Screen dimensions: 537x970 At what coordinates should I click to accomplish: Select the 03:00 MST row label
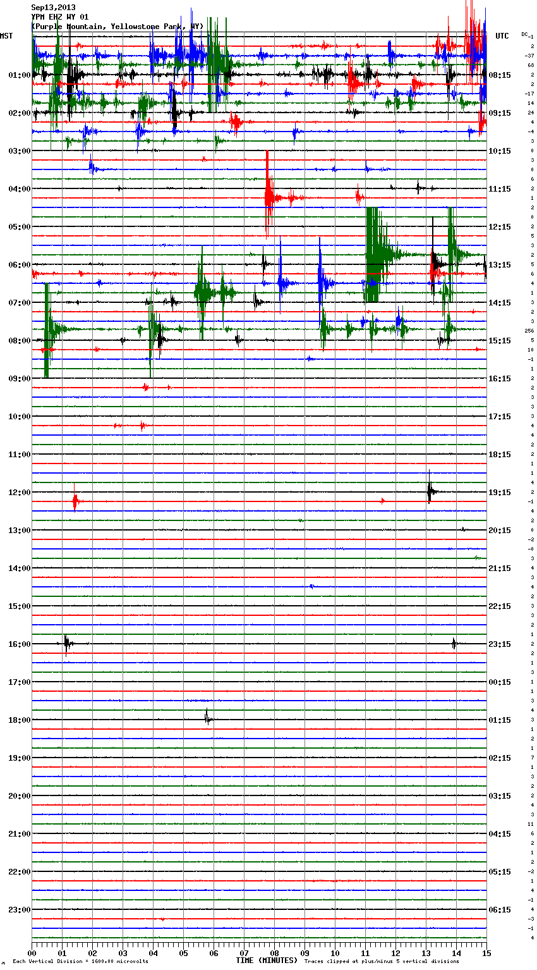click(19, 151)
